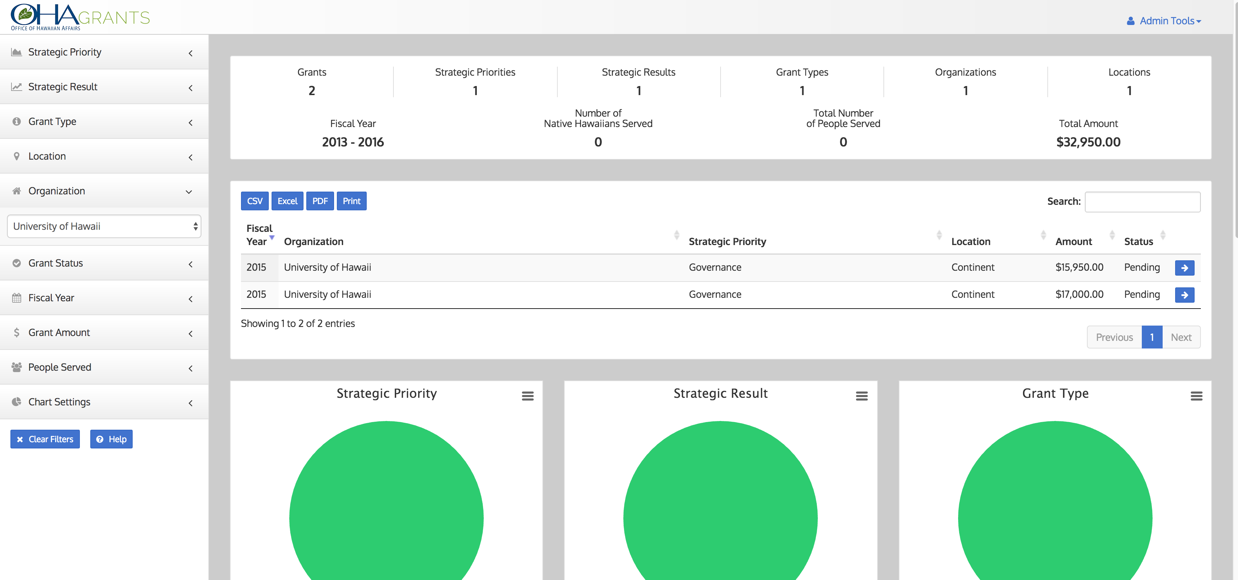Viewport: 1238px width, 580px height.
Task: Click the Location pin icon in sidebar
Action: tap(17, 156)
